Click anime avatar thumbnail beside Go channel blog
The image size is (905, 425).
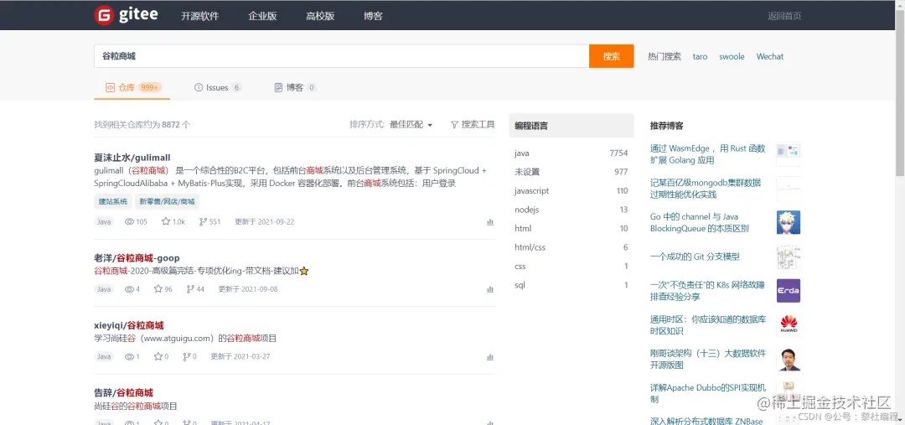point(789,222)
